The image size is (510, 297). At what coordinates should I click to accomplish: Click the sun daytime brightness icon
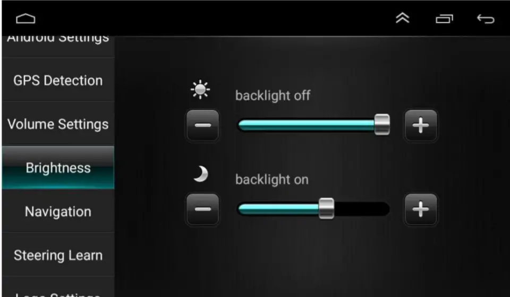click(x=200, y=89)
